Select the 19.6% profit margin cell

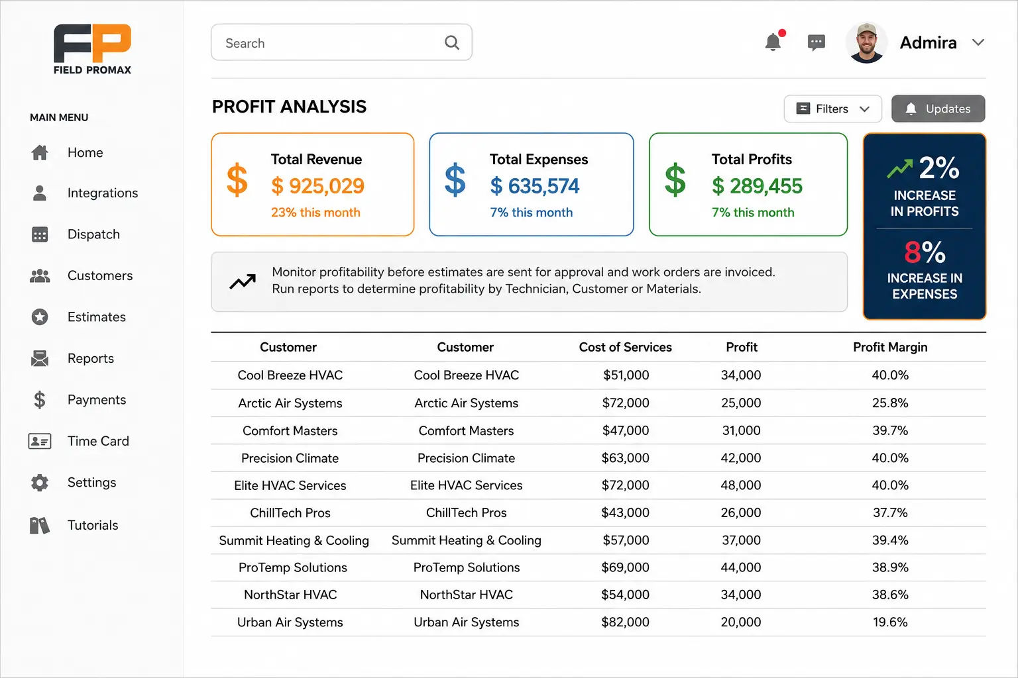[890, 622]
